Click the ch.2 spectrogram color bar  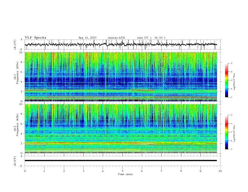226,132
